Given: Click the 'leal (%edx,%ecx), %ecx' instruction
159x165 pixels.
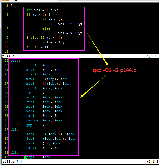Looking at the screenshot, I should click(x=51, y=139).
